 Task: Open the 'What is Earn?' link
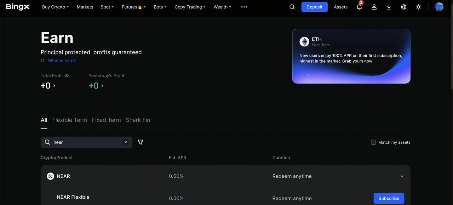click(x=62, y=61)
